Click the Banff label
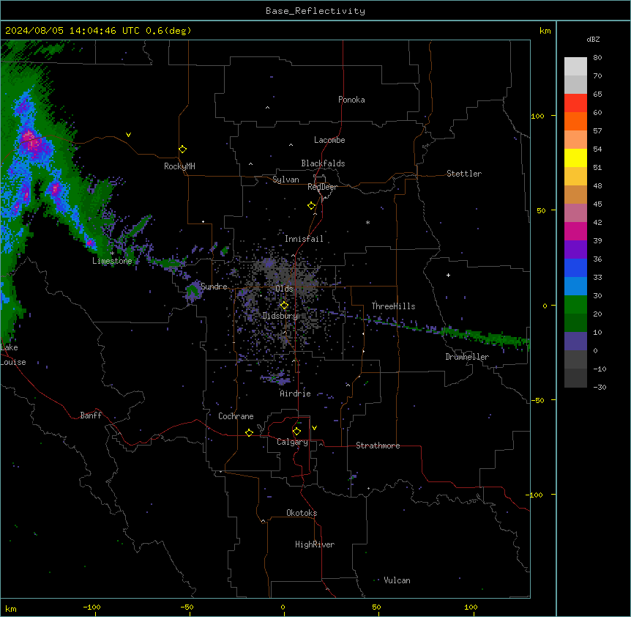 pyautogui.click(x=91, y=415)
